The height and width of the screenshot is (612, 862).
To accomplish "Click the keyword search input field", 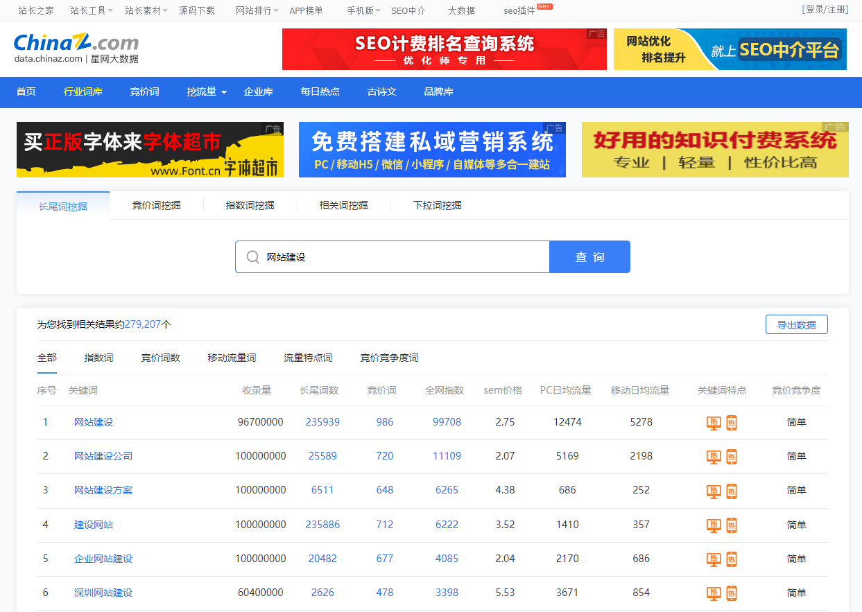I will tap(402, 257).
